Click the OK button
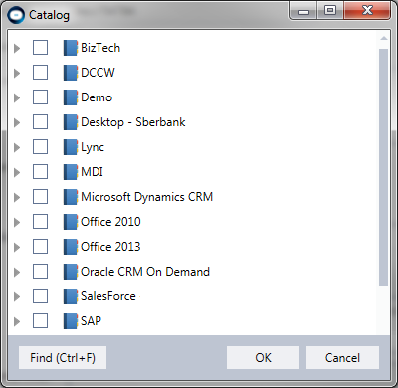 (x=263, y=358)
